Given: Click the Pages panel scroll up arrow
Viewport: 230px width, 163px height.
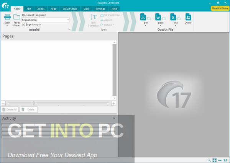Looking at the screenshot, I should click(114, 42).
